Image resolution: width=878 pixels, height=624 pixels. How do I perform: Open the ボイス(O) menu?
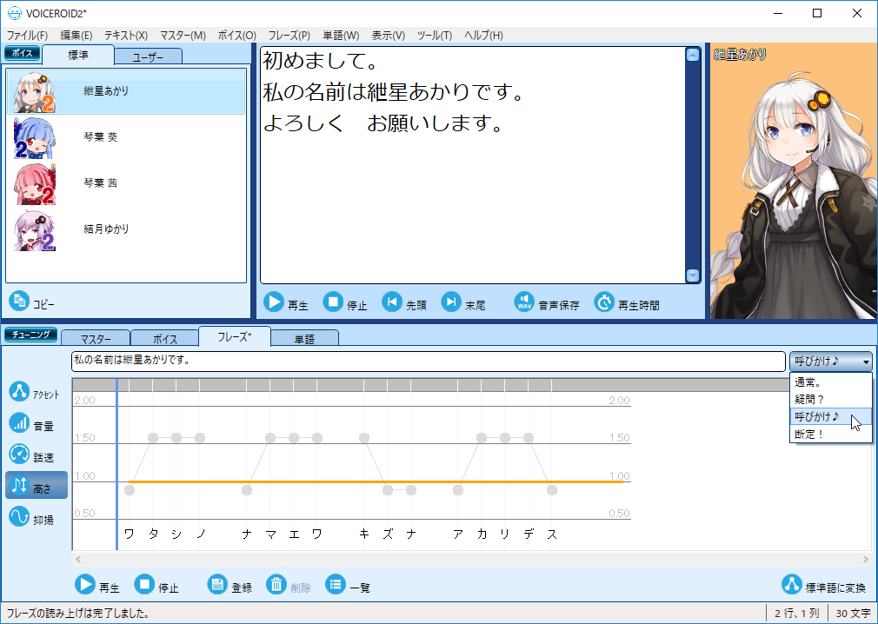236,36
